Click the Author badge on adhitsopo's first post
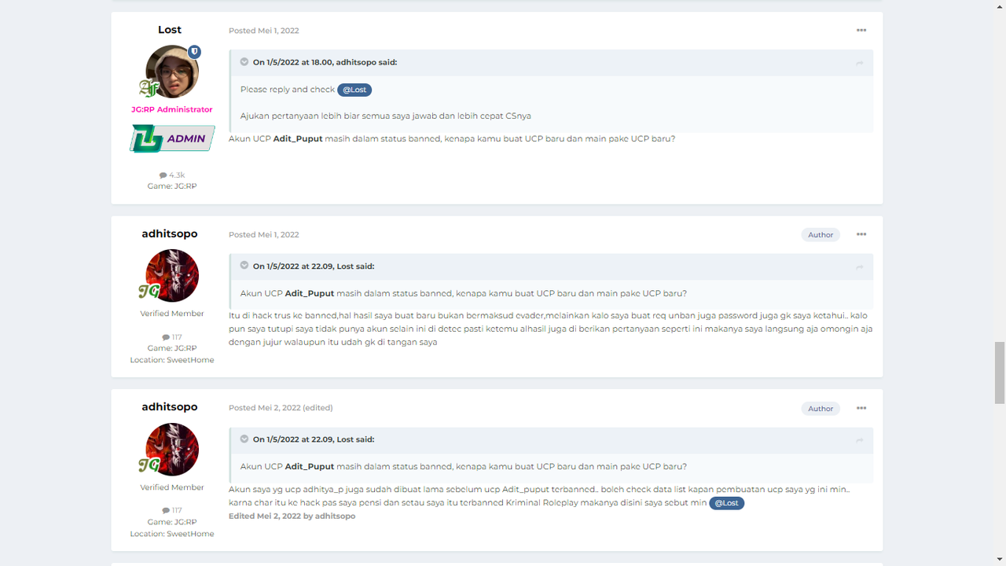The width and height of the screenshot is (1006, 566). coord(821,235)
